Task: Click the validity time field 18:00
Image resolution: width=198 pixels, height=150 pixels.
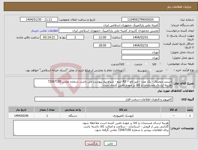Action: [102, 45]
